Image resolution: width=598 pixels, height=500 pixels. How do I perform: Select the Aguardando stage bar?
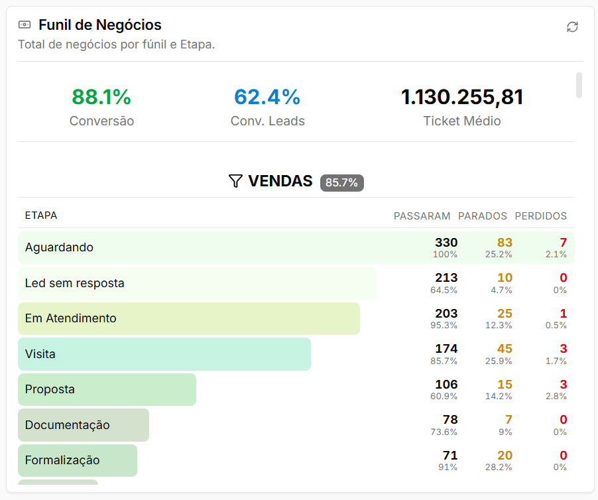pyautogui.click(x=296, y=247)
